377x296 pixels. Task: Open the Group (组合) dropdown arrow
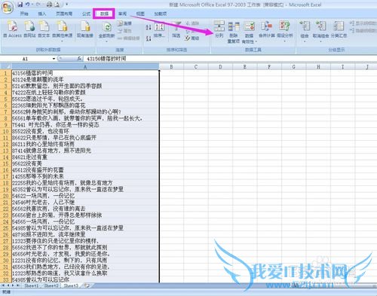click(x=305, y=41)
